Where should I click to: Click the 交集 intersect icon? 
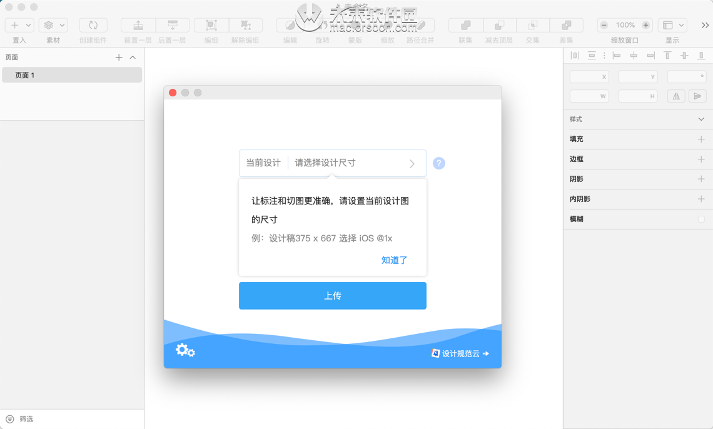click(x=533, y=26)
